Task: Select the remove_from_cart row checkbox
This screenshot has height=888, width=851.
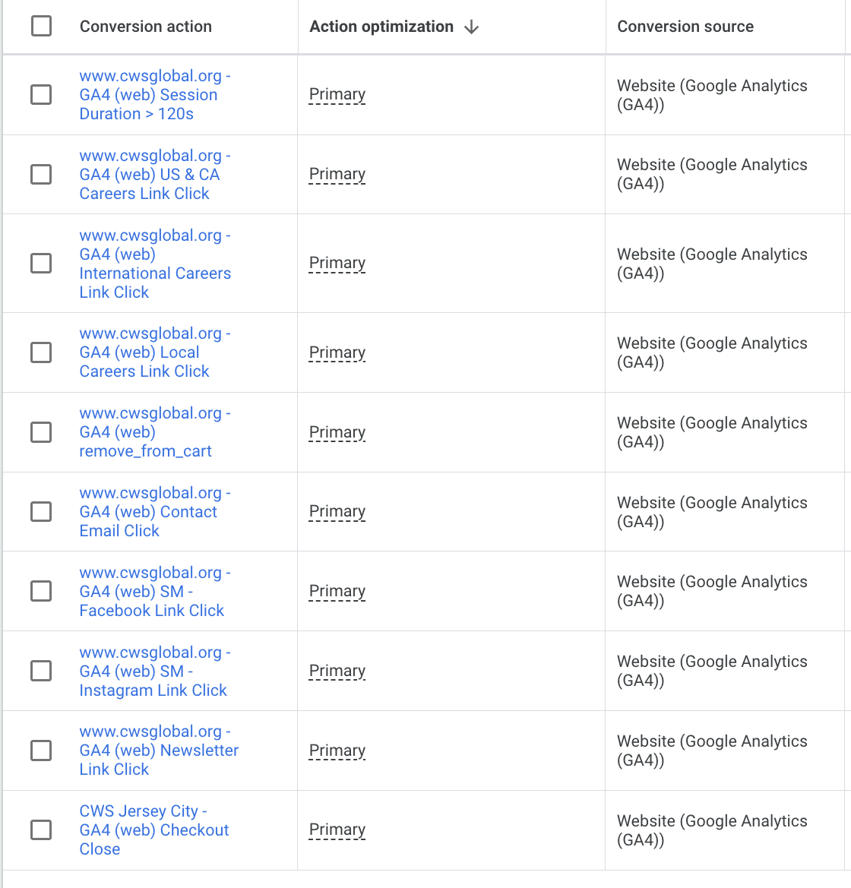Action: (x=41, y=432)
